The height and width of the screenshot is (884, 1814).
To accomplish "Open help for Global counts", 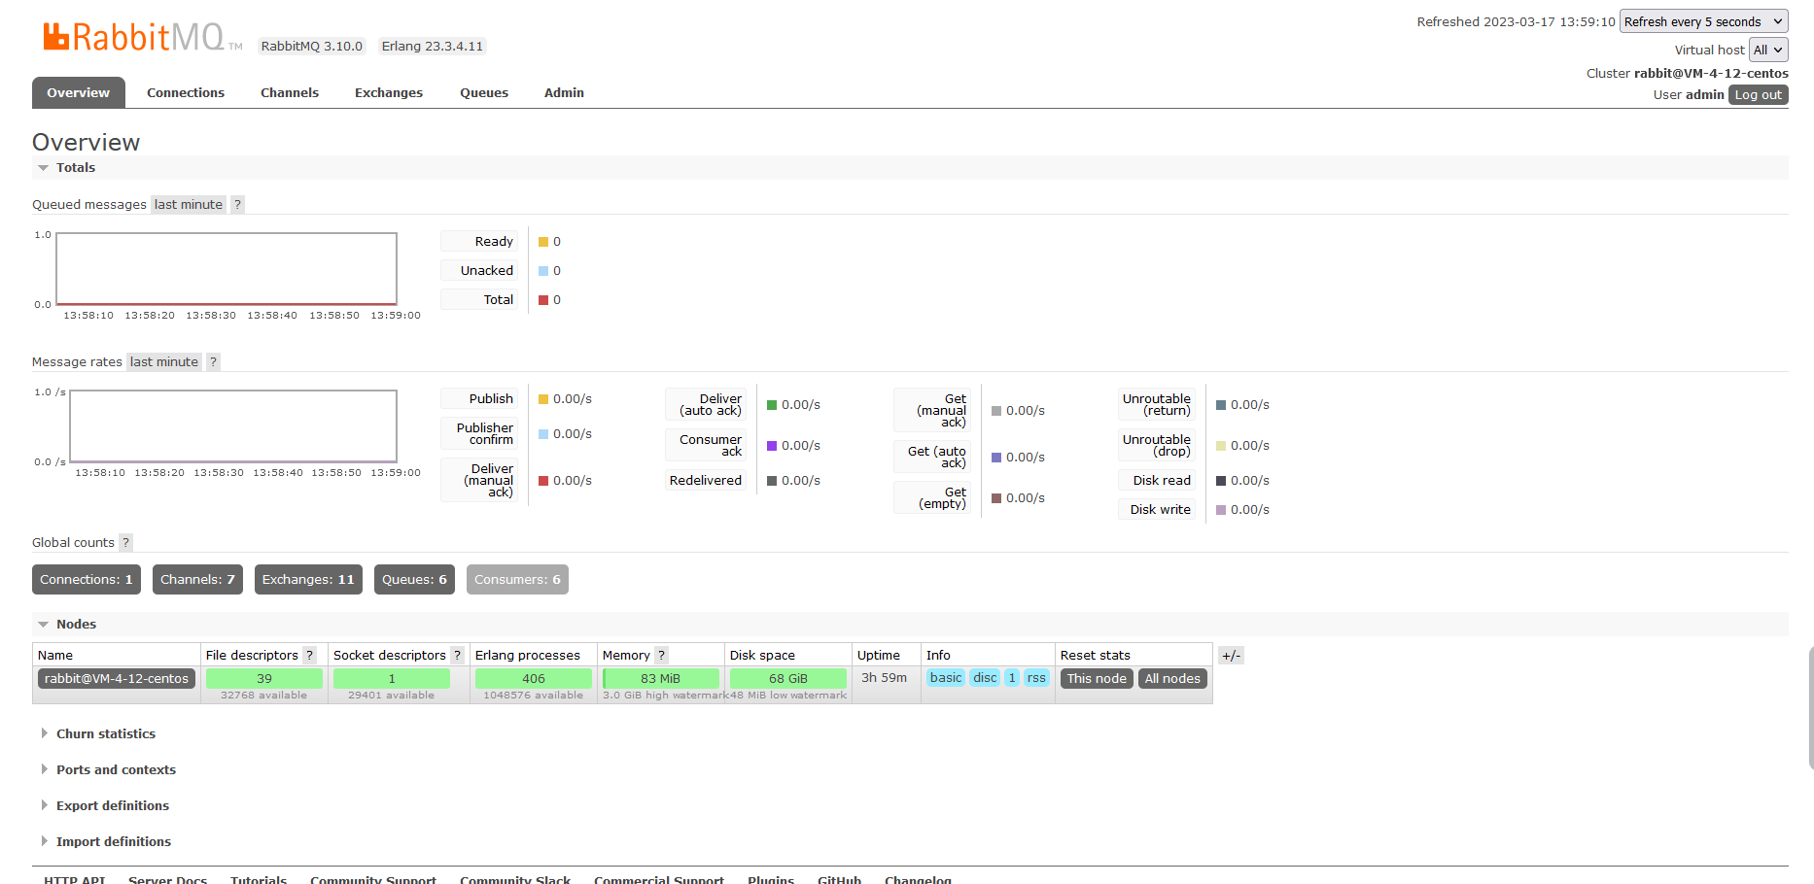I will pyautogui.click(x=125, y=542).
